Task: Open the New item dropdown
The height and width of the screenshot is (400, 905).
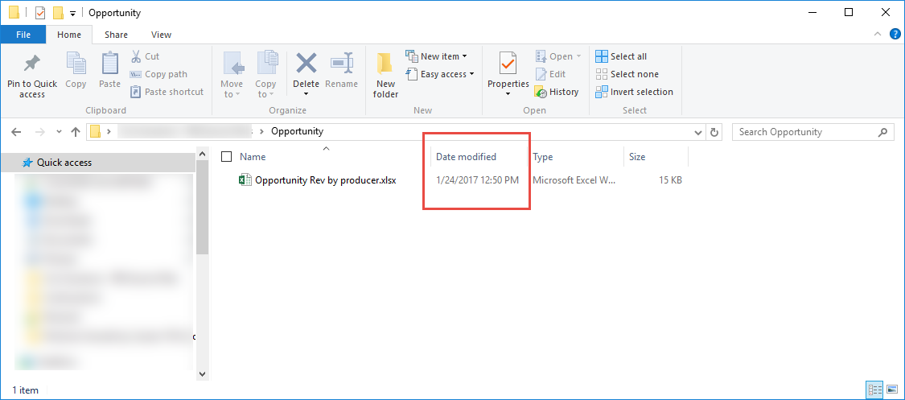Action: click(436, 56)
